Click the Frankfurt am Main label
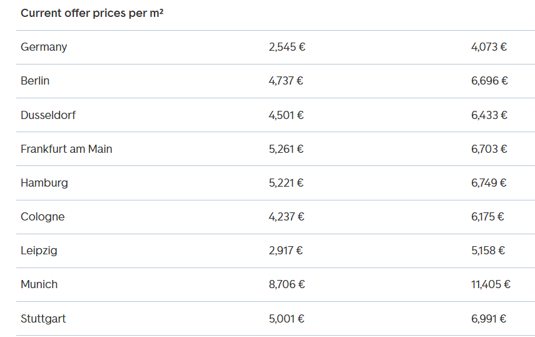This screenshot has width=535, height=337. click(66, 149)
